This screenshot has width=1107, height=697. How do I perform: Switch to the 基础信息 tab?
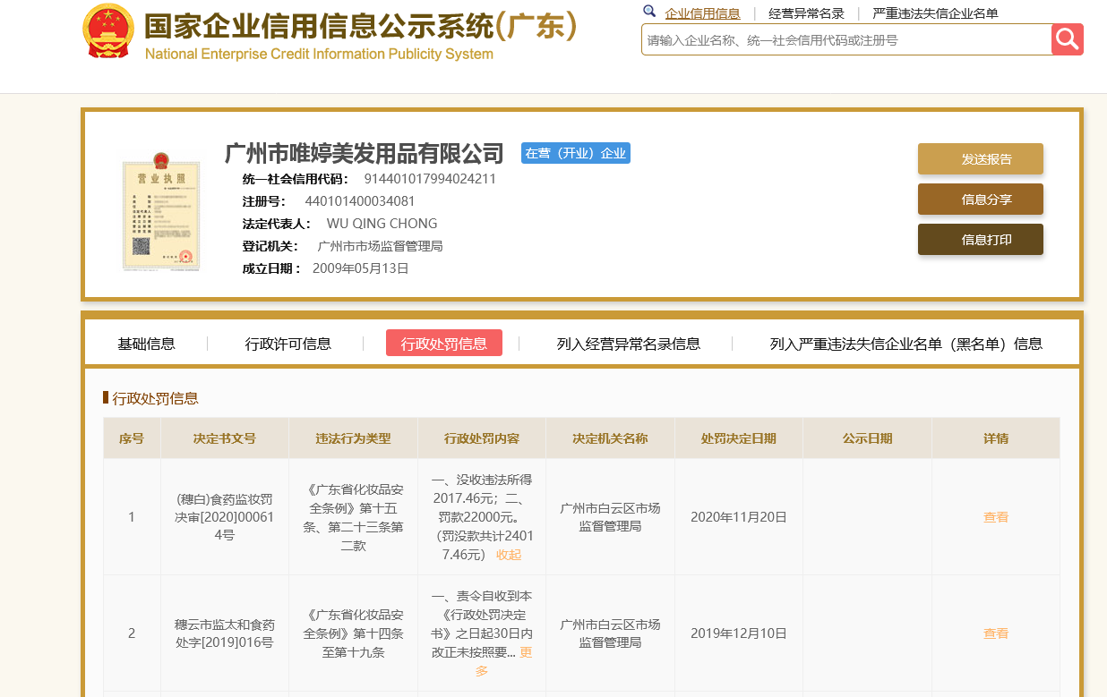coord(146,344)
